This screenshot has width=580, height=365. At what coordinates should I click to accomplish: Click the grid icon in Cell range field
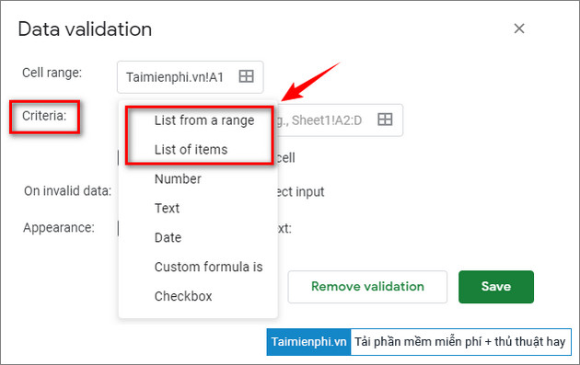(247, 76)
